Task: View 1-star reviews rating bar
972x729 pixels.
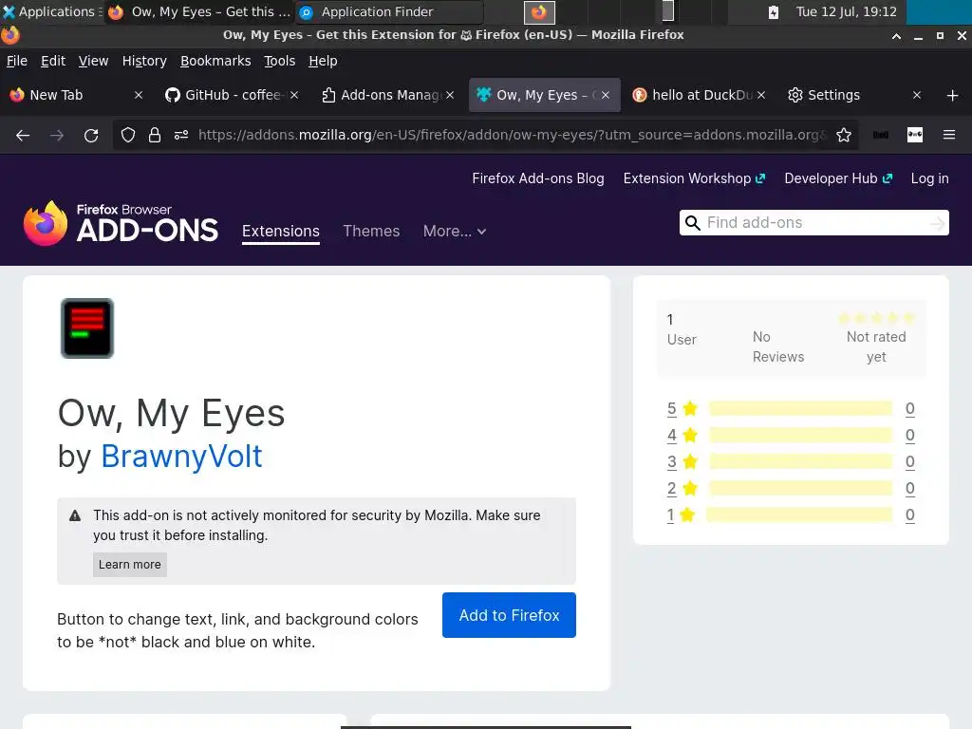Action: point(799,515)
